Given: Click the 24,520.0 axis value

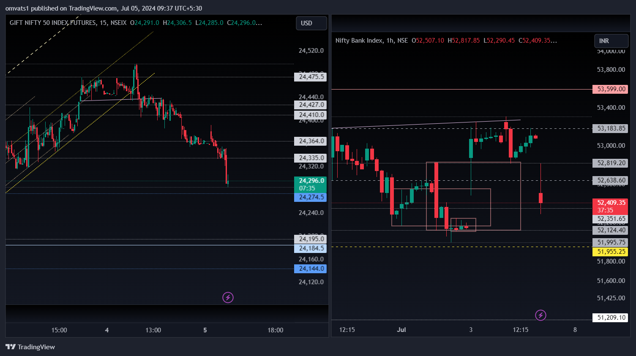Looking at the screenshot, I should 311,51.
